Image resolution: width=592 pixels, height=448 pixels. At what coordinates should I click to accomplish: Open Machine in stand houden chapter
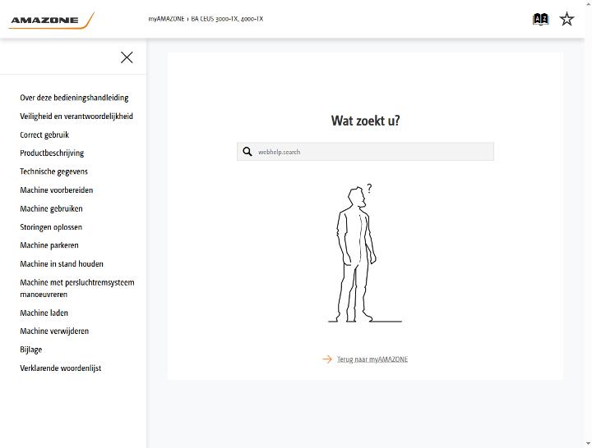point(62,263)
